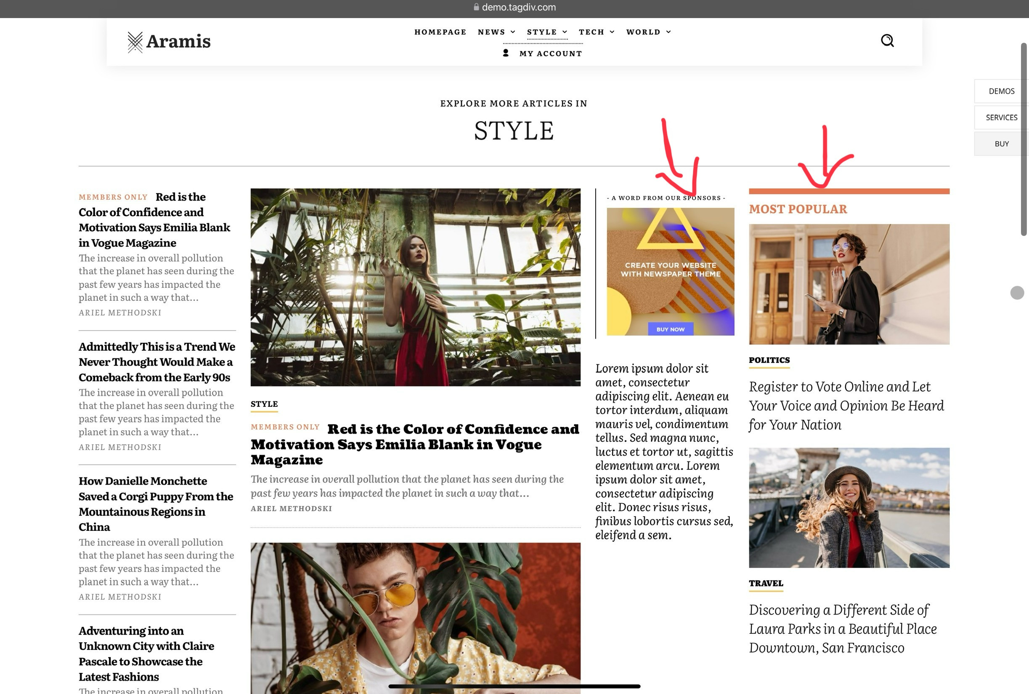Open the My Account menu item

coord(551,53)
